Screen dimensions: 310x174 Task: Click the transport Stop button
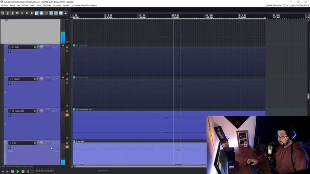(23, 172)
